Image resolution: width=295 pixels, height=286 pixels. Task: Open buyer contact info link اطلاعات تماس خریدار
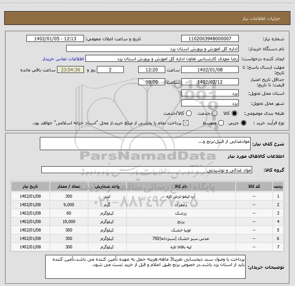pos(63,59)
